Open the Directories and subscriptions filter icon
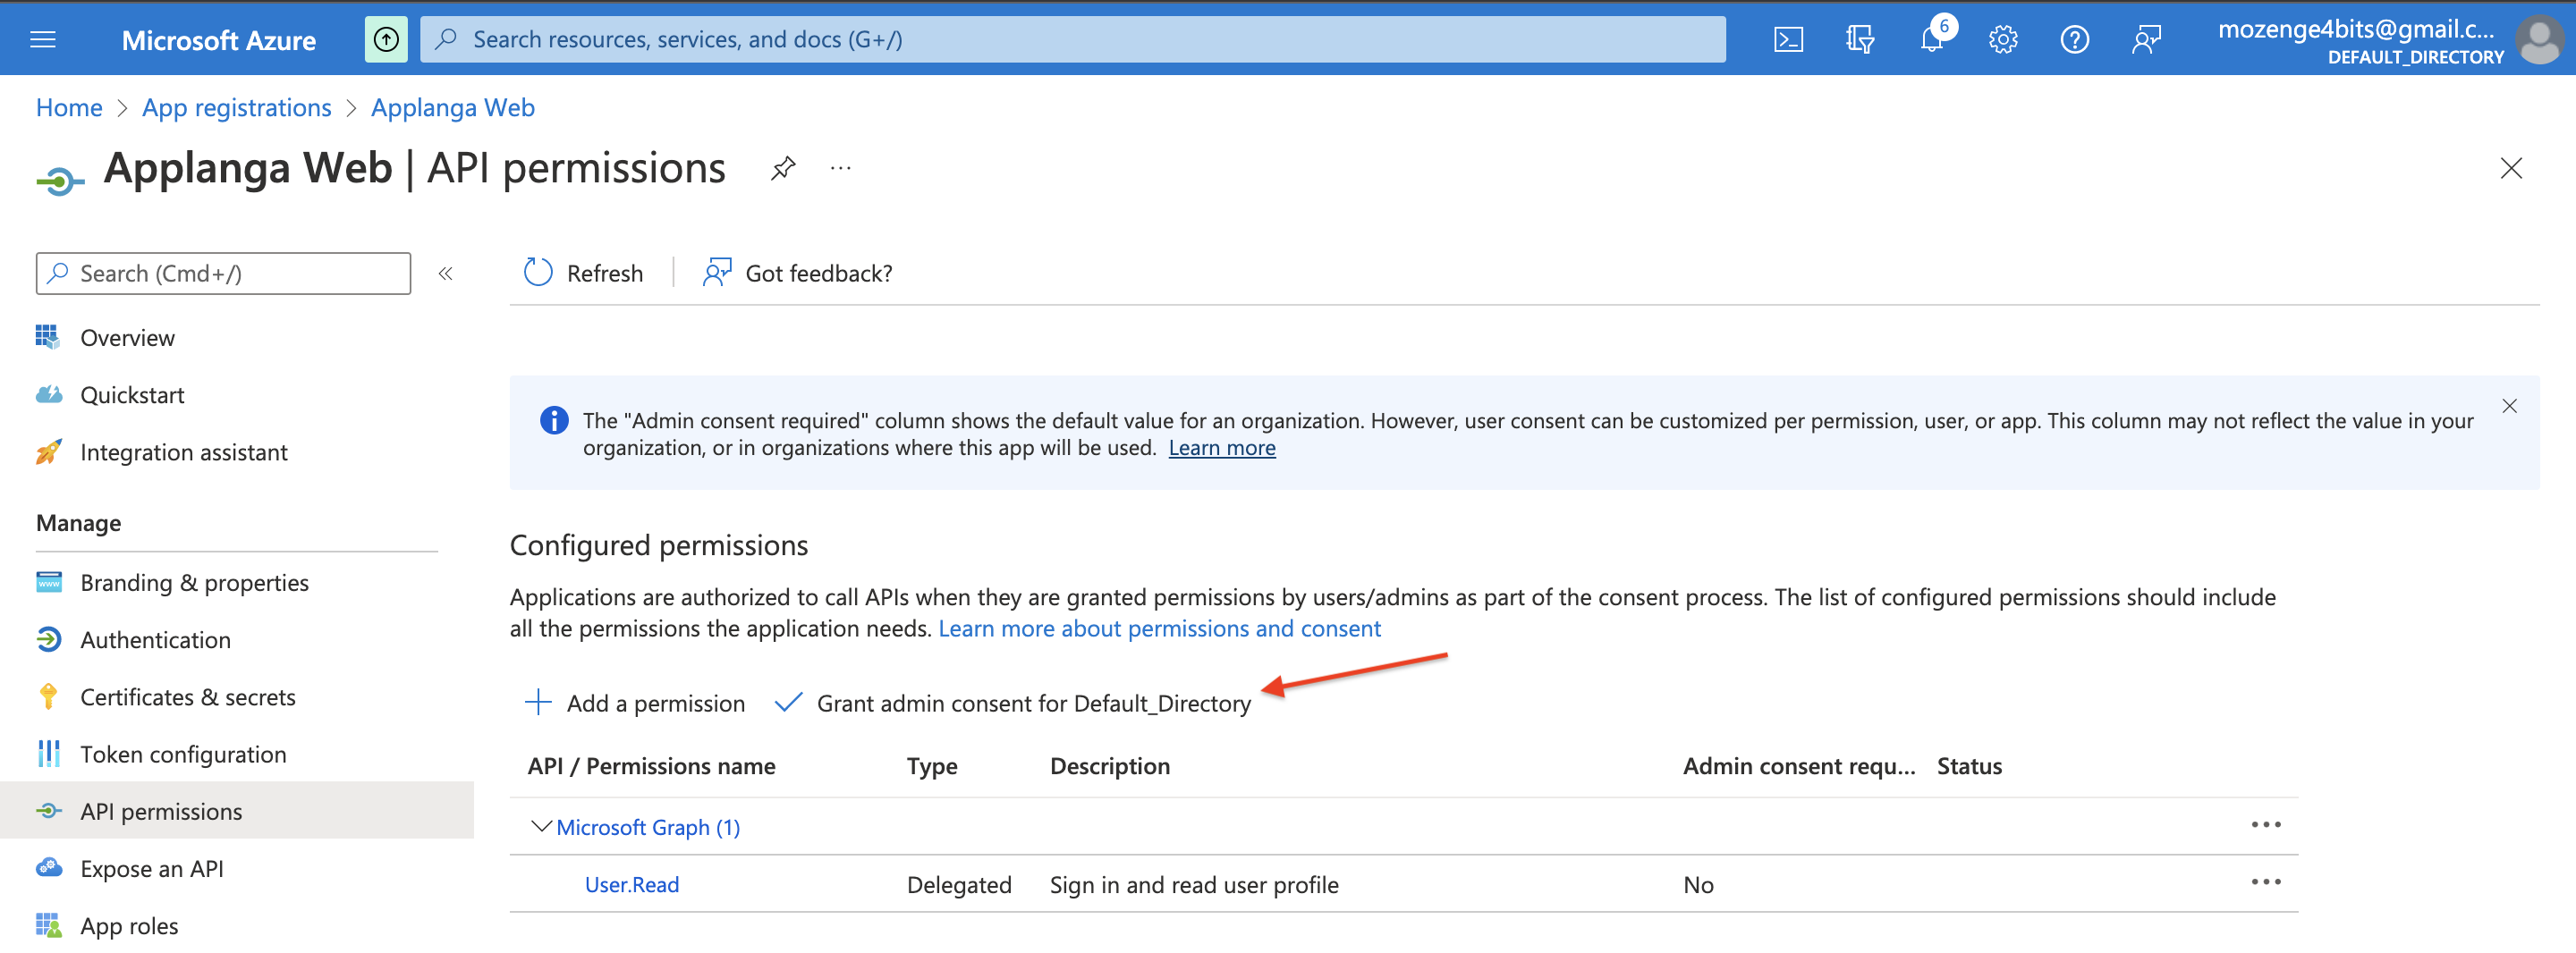Viewport: 2576px width, 953px height. pos(1859,39)
